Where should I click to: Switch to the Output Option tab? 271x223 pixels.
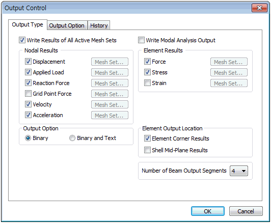tap(67, 25)
